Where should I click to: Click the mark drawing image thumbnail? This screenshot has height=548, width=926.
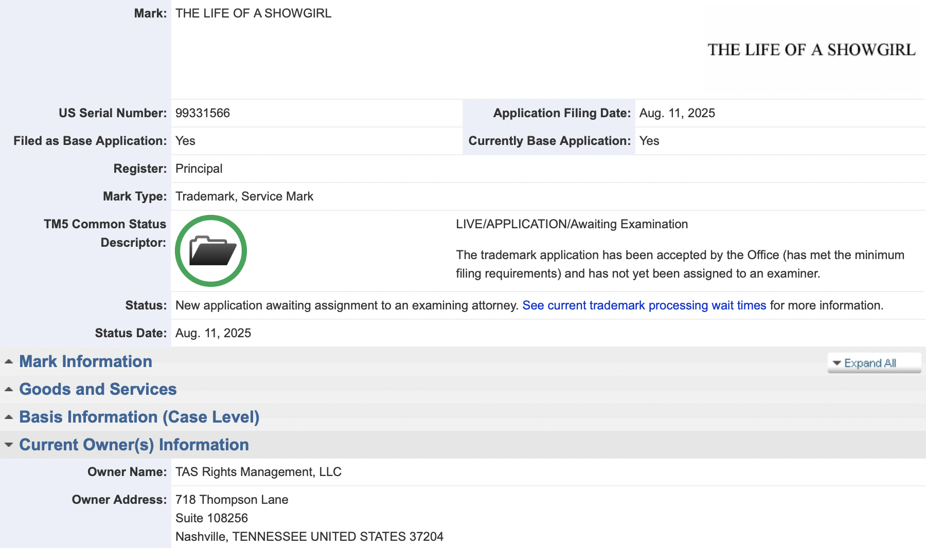pyautogui.click(x=811, y=50)
